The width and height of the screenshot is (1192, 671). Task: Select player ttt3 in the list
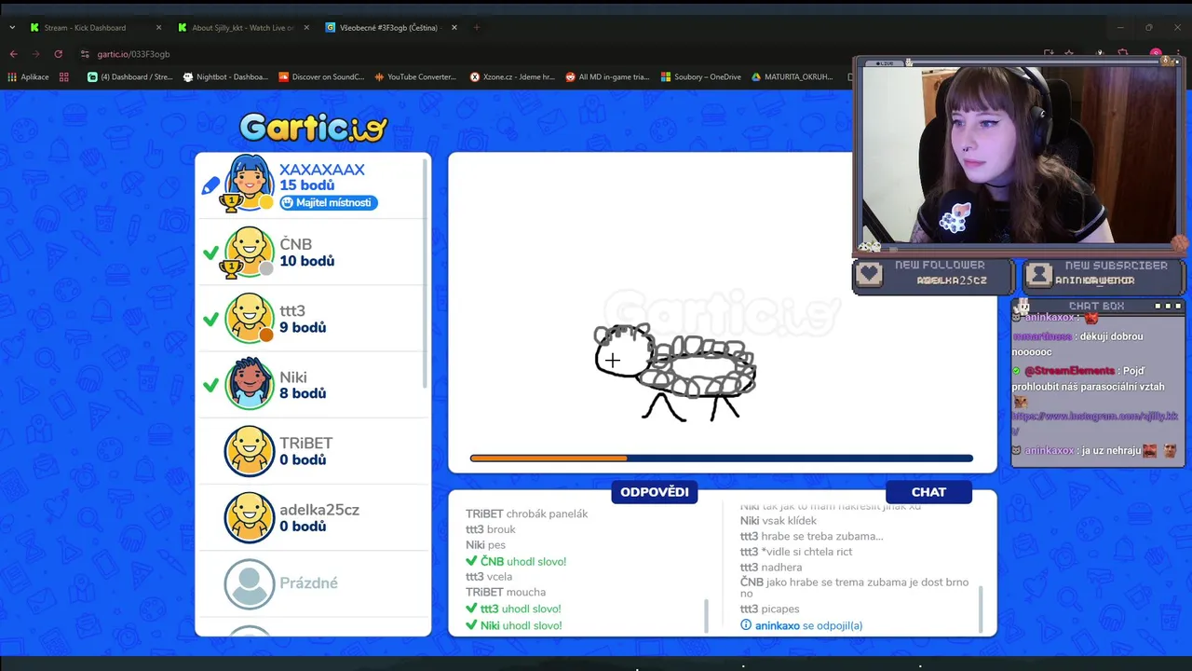point(311,318)
